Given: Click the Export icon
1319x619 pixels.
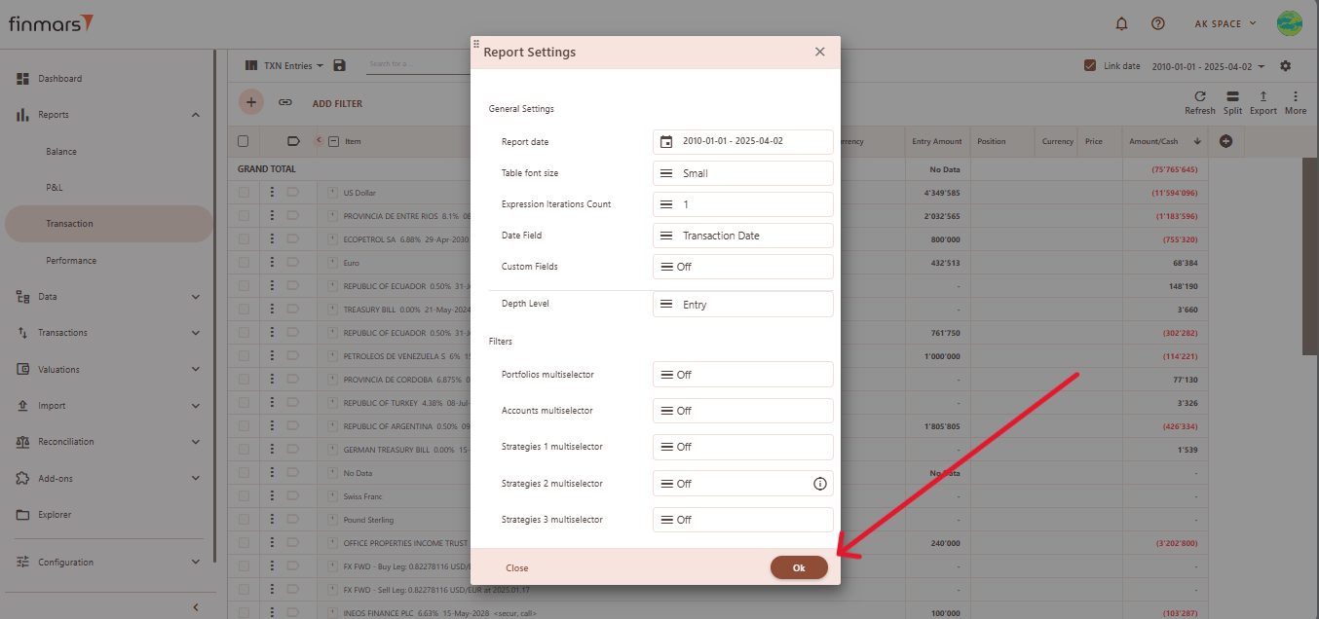Looking at the screenshot, I should 1262,97.
